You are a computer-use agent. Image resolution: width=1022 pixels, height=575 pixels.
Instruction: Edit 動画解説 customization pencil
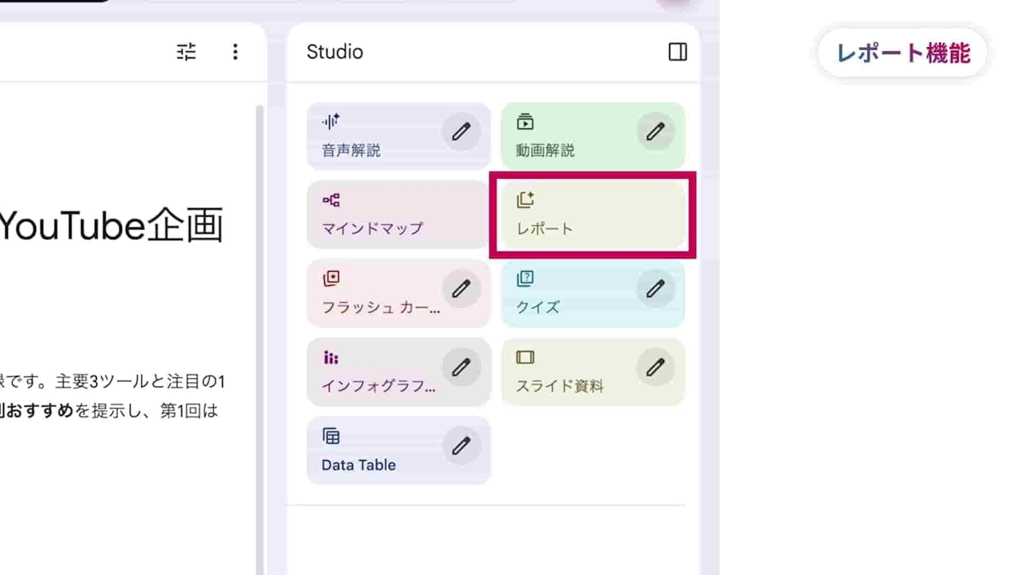(656, 132)
